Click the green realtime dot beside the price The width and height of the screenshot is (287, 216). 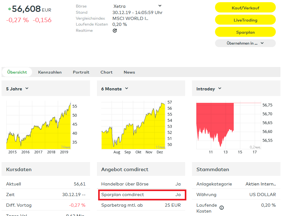[9, 9]
